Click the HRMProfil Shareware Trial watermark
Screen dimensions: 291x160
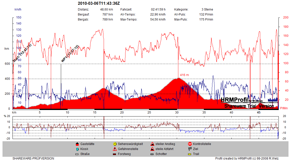coord(249,103)
